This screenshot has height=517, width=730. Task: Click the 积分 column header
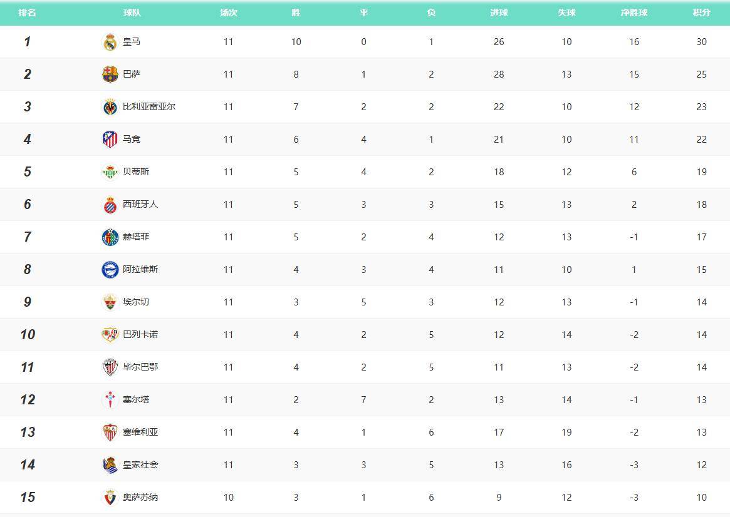[701, 13]
